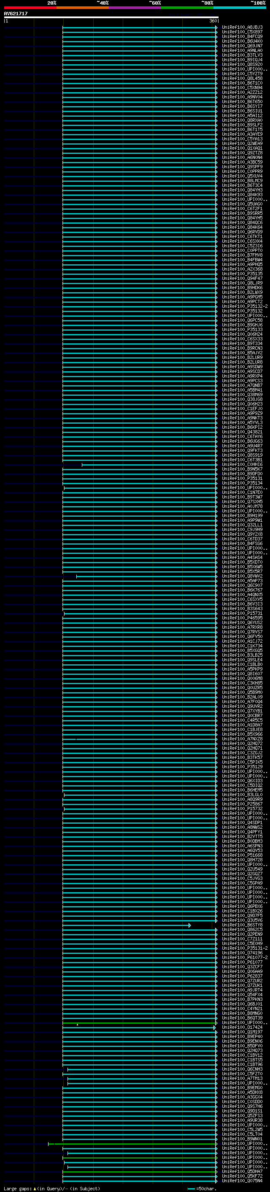This screenshot has width=270, height=1192.
Task: Select the UniRef100_A2ZZ12 label
Action: coord(242,92)
